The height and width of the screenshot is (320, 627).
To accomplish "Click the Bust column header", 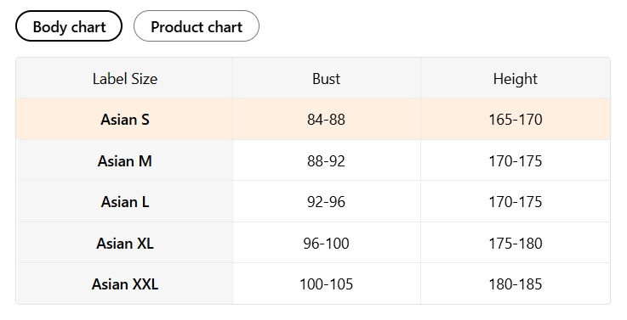I will point(327,79).
